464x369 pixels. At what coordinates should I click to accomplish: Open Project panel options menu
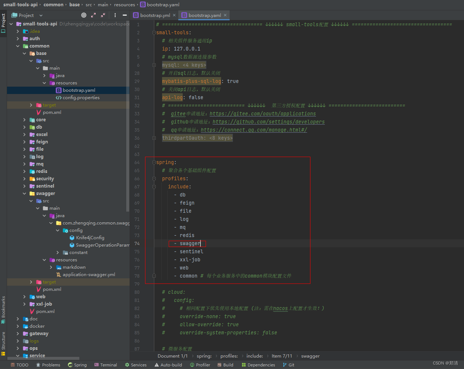pyautogui.click(x=115, y=15)
